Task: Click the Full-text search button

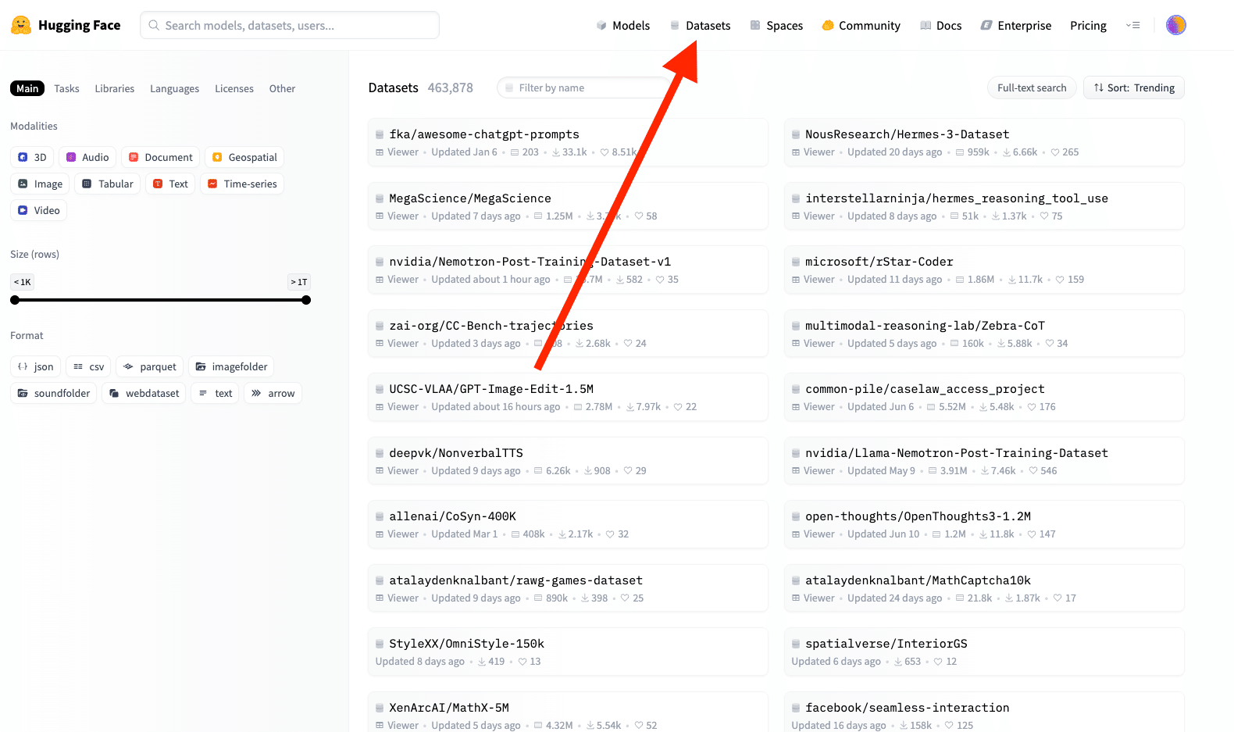Action: (1031, 87)
